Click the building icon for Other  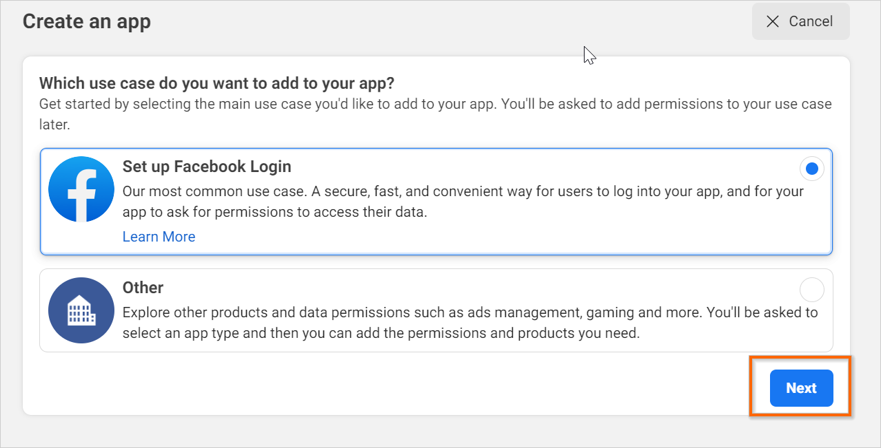click(x=81, y=310)
